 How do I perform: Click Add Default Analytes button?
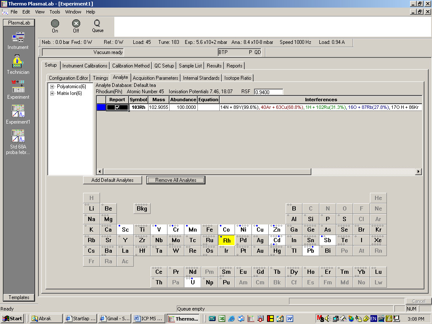click(112, 180)
